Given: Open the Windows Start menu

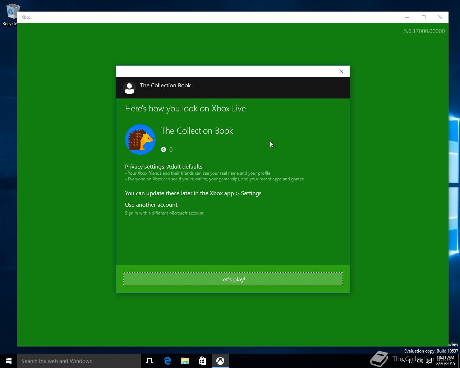Looking at the screenshot, I should [x=9, y=361].
